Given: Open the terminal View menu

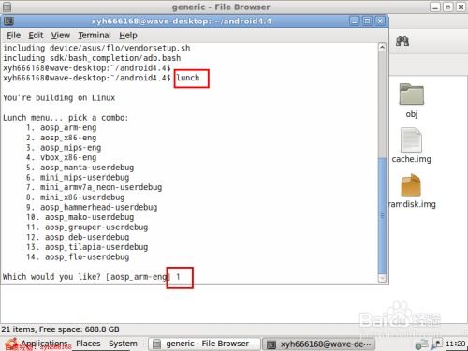Looking at the screenshot, I should pyautogui.click(x=60, y=36).
